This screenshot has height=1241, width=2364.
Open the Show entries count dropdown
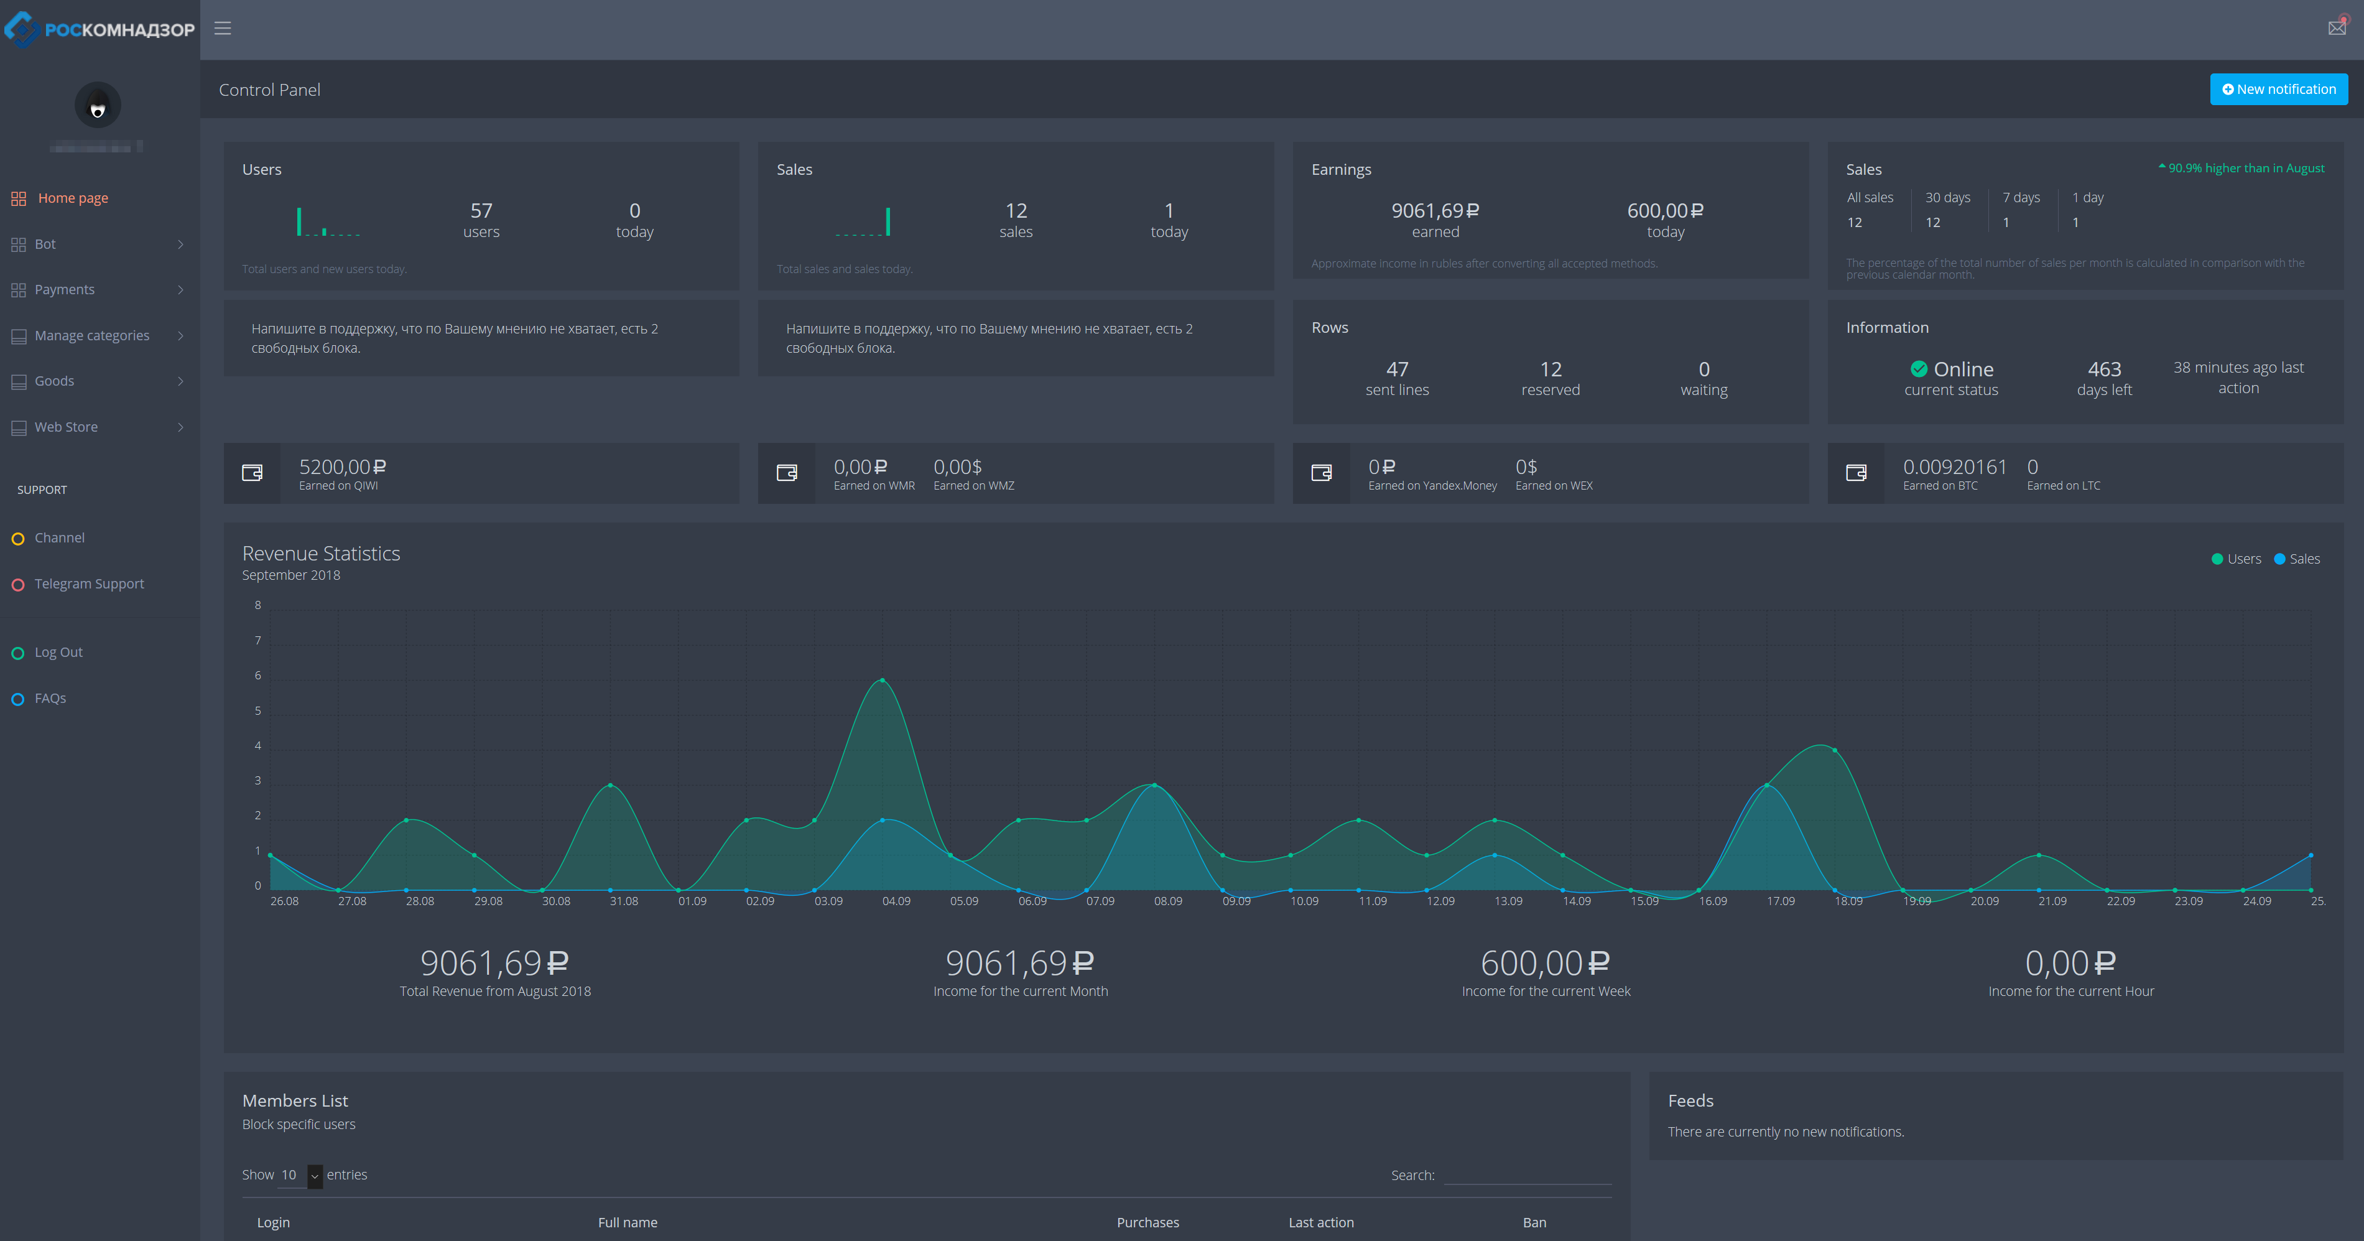coord(300,1176)
